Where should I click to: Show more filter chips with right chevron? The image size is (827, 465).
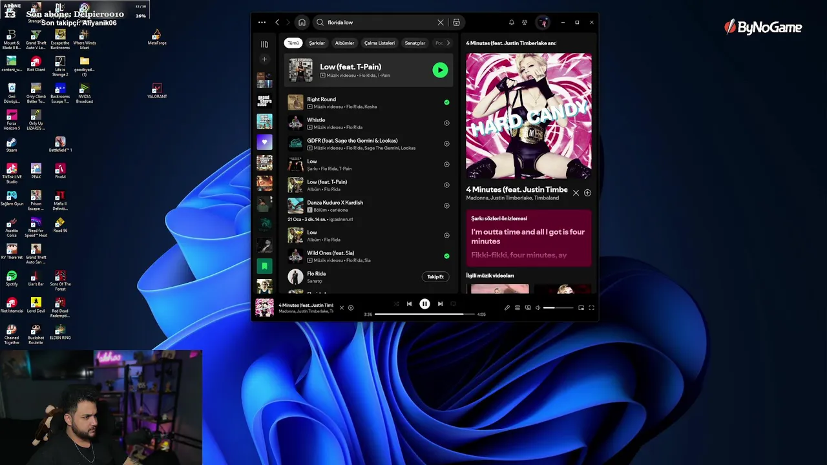pyautogui.click(x=448, y=43)
